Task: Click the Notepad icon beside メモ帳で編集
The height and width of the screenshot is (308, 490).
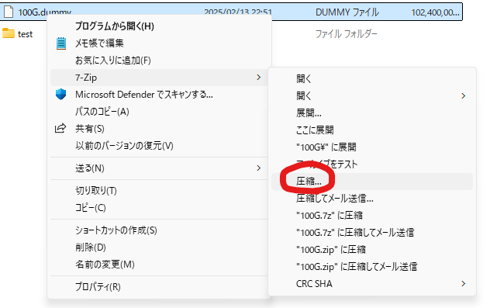Action: 61,43
